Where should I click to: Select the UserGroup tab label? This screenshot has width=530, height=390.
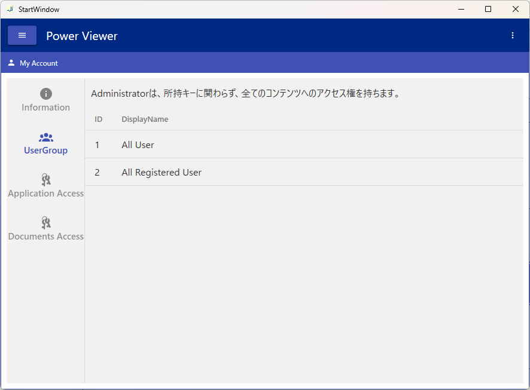pyautogui.click(x=46, y=151)
